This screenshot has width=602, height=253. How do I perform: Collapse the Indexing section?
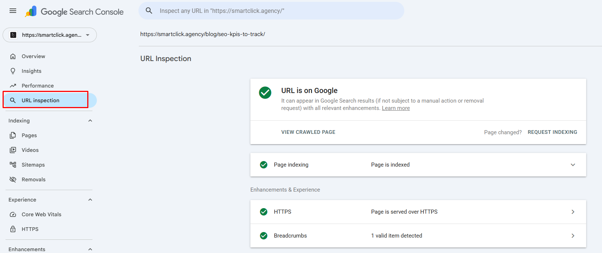[90, 121]
